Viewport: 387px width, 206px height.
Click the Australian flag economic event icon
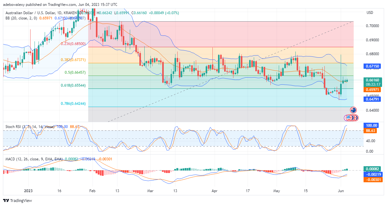[353, 110]
